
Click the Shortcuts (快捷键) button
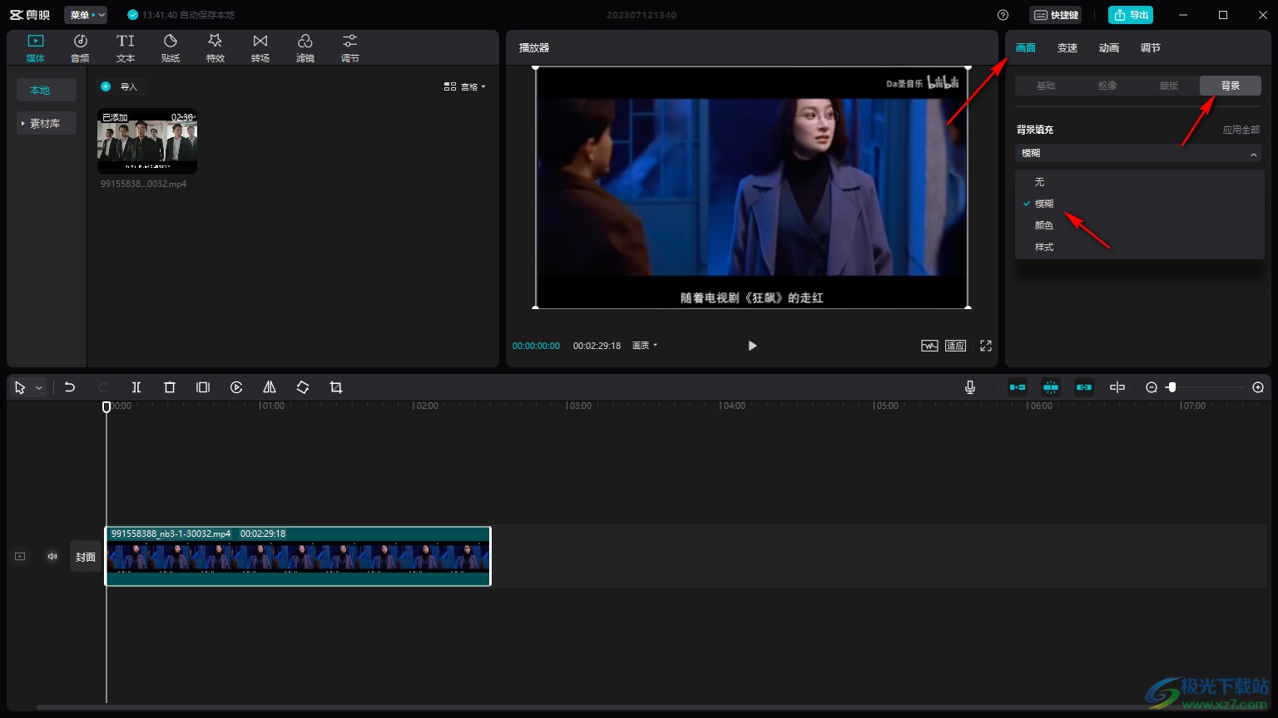coord(1056,15)
